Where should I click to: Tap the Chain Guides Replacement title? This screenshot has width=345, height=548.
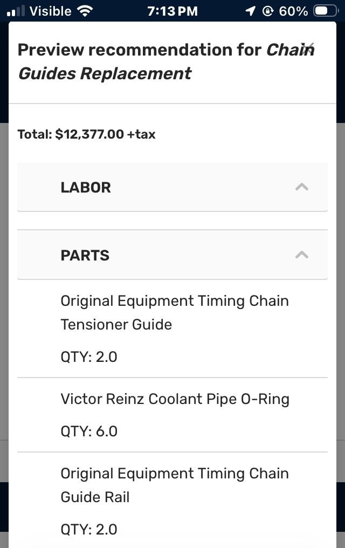[104, 73]
